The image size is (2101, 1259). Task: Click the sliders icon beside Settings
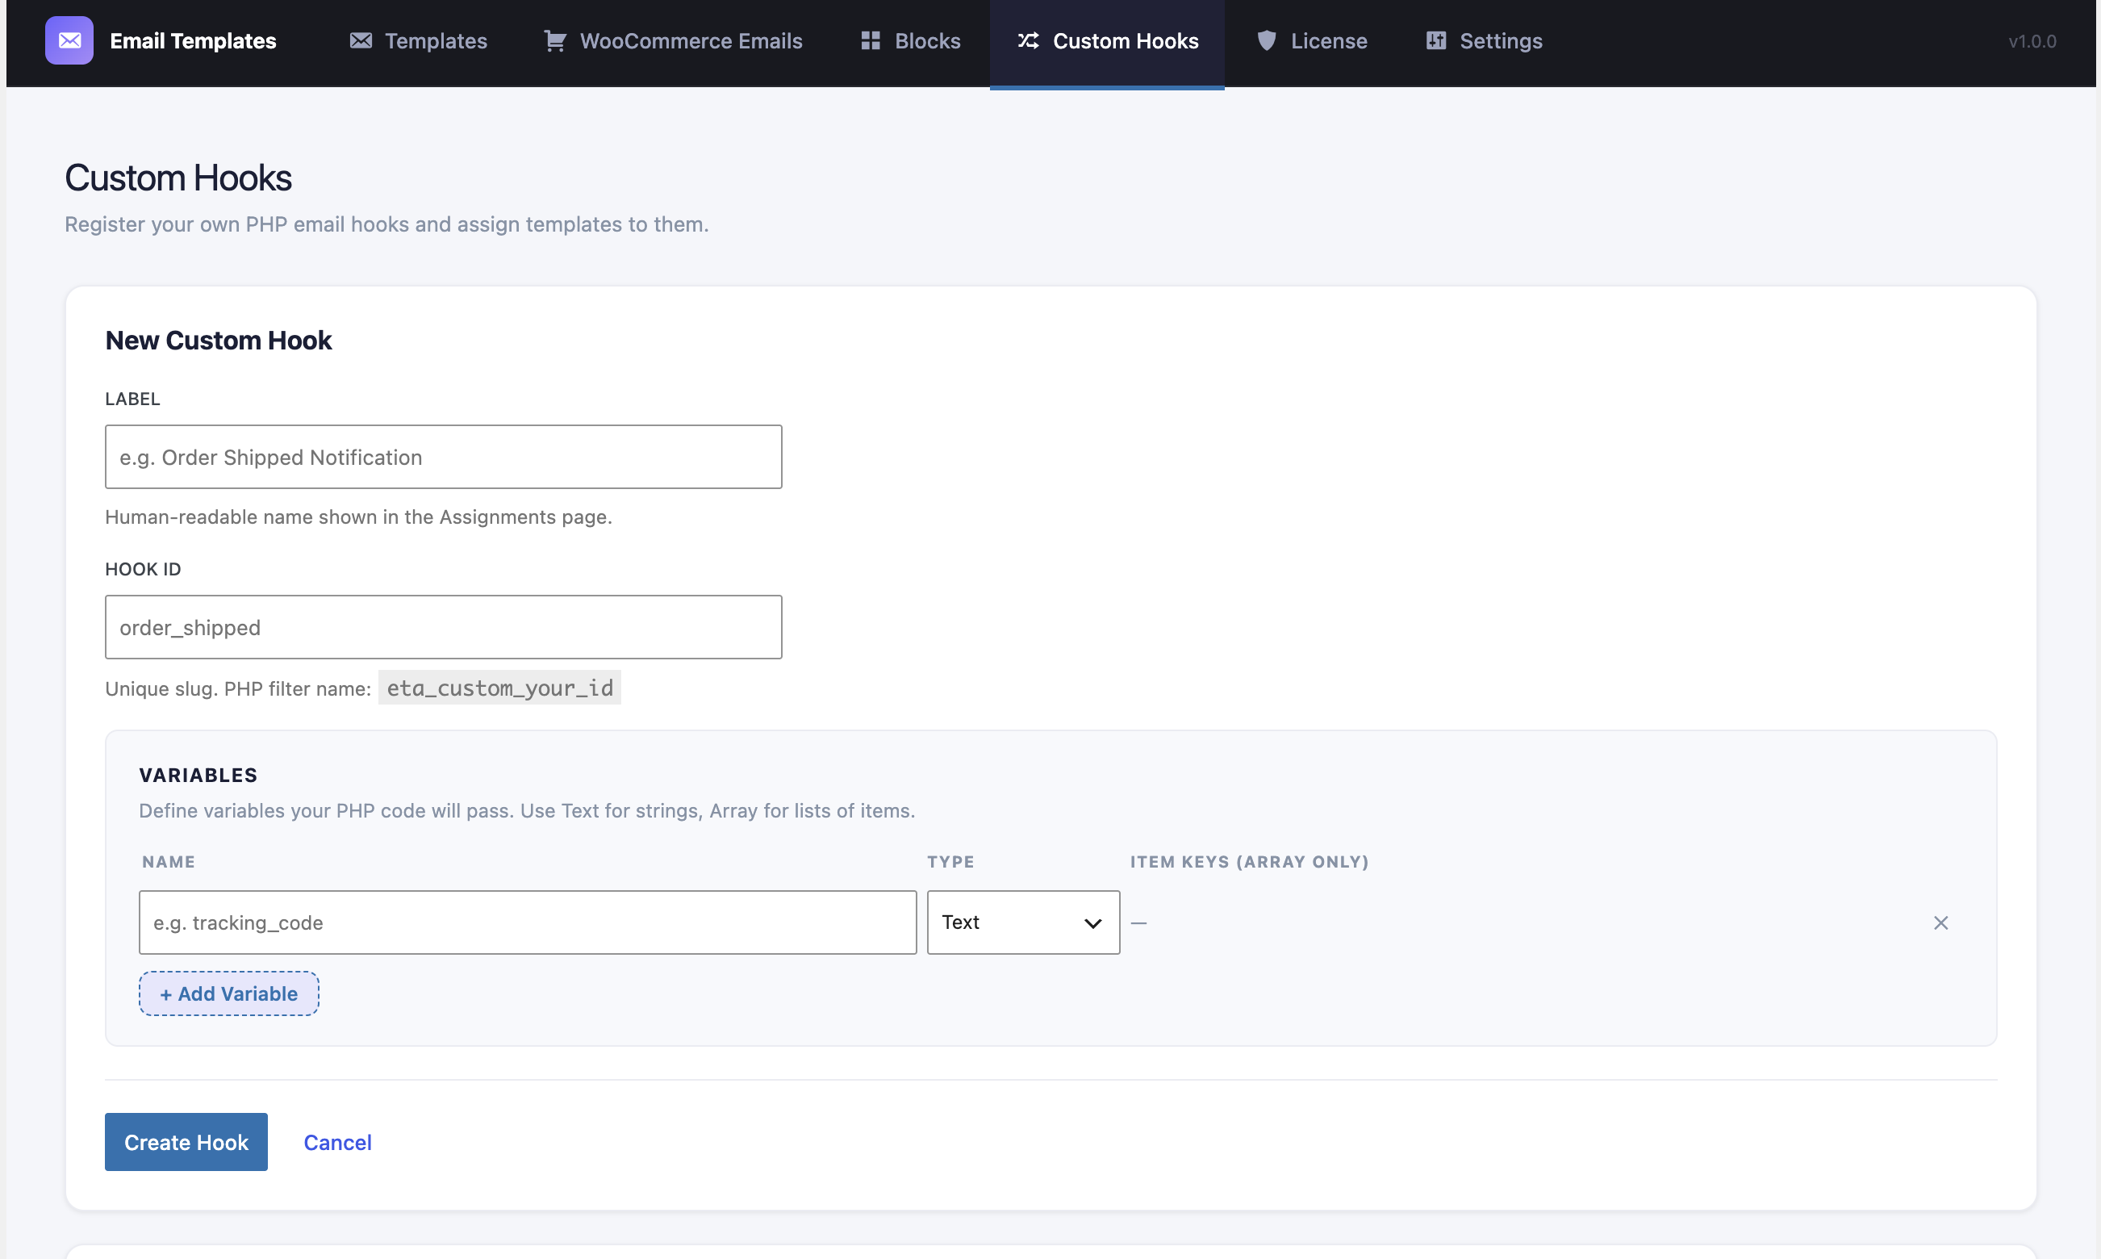(1435, 40)
